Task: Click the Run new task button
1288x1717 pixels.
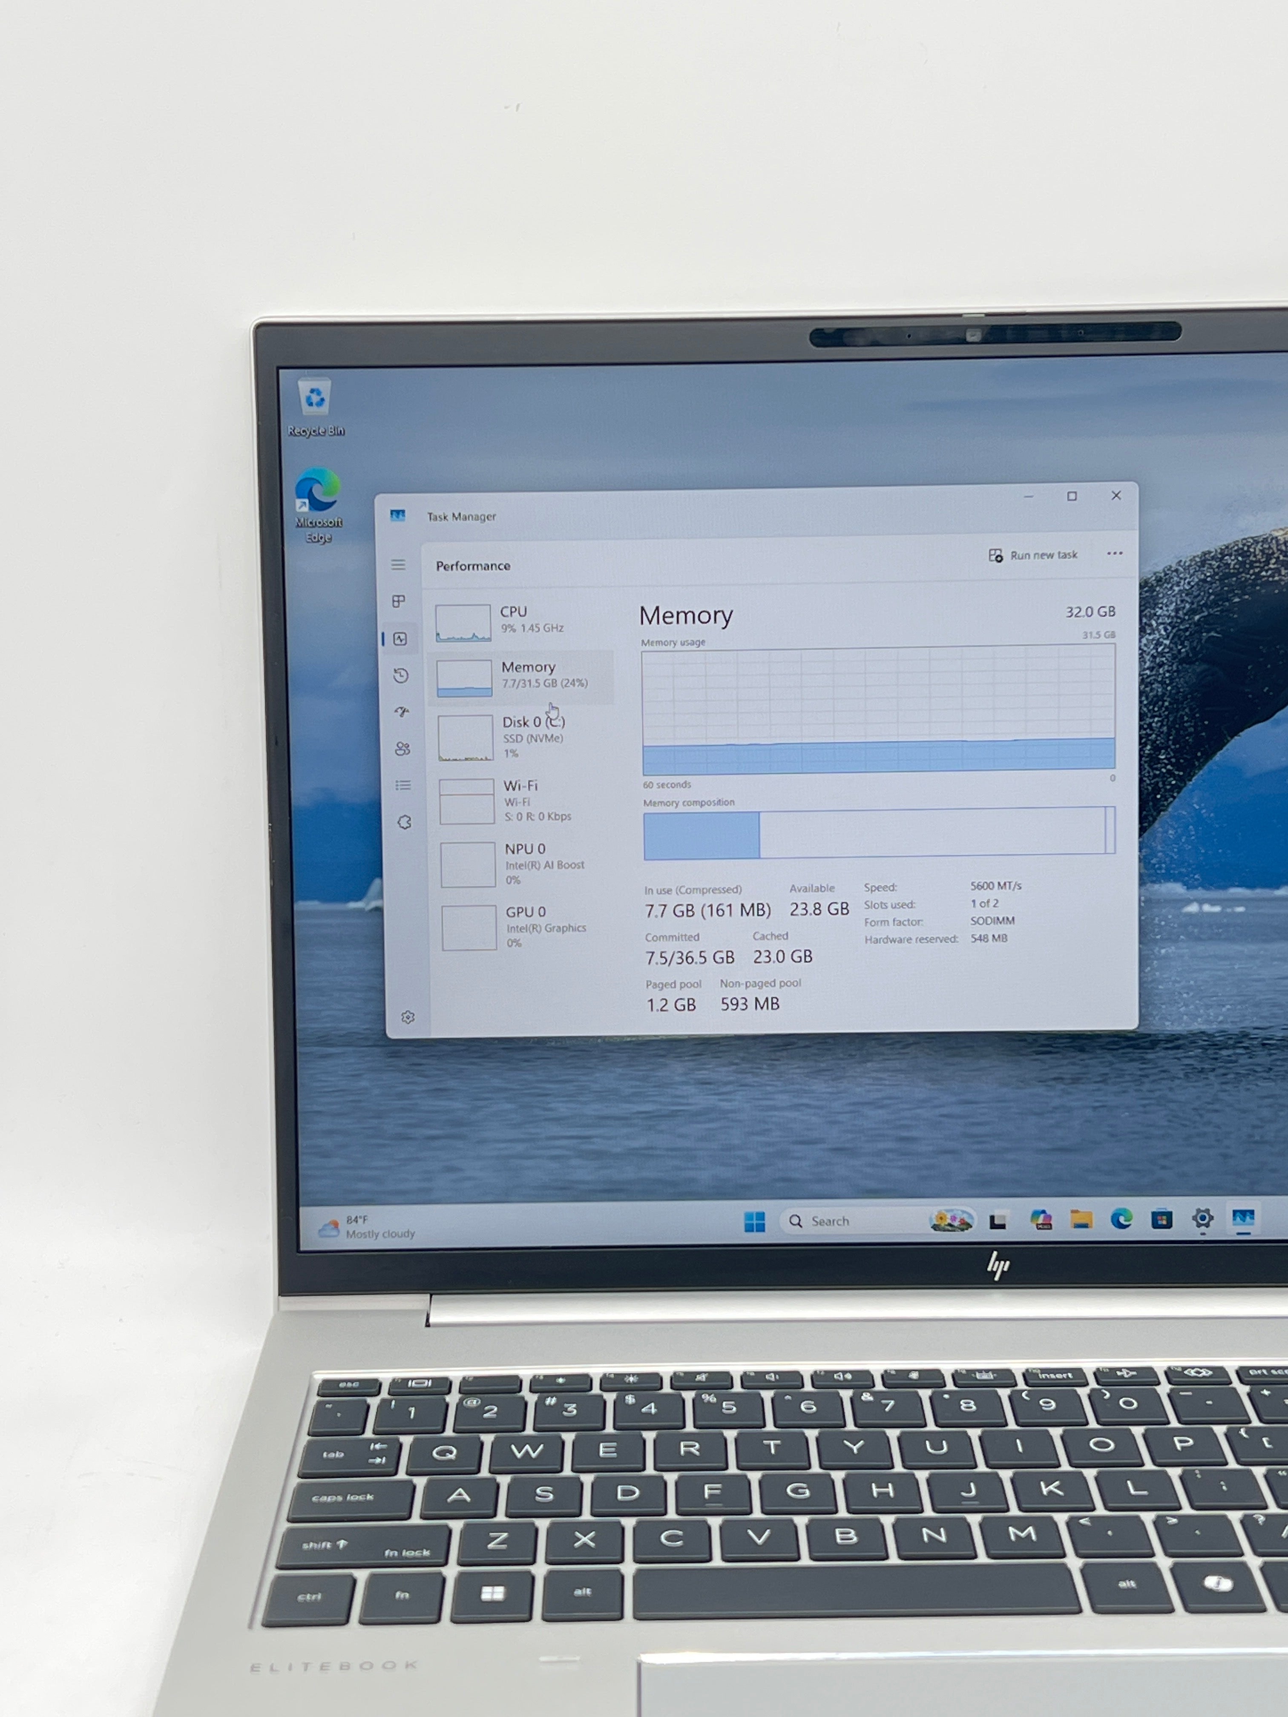Action: click(x=1033, y=555)
